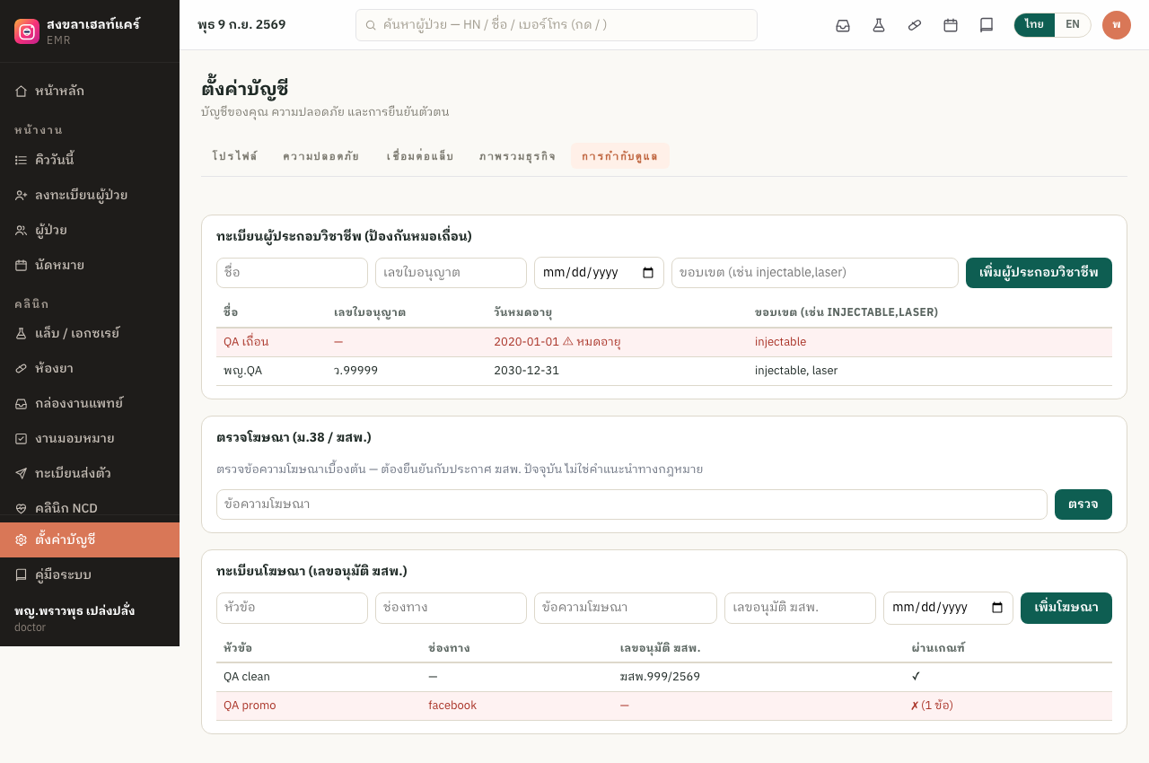The height and width of the screenshot is (763, 1149).
Task: Focus the ขอบเขต scope input field
Action: point(815,273)
